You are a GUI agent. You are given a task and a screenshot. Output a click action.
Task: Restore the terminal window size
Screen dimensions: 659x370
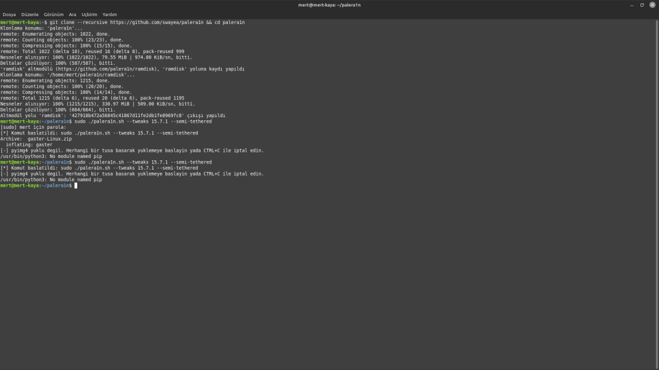pos(642,5)
